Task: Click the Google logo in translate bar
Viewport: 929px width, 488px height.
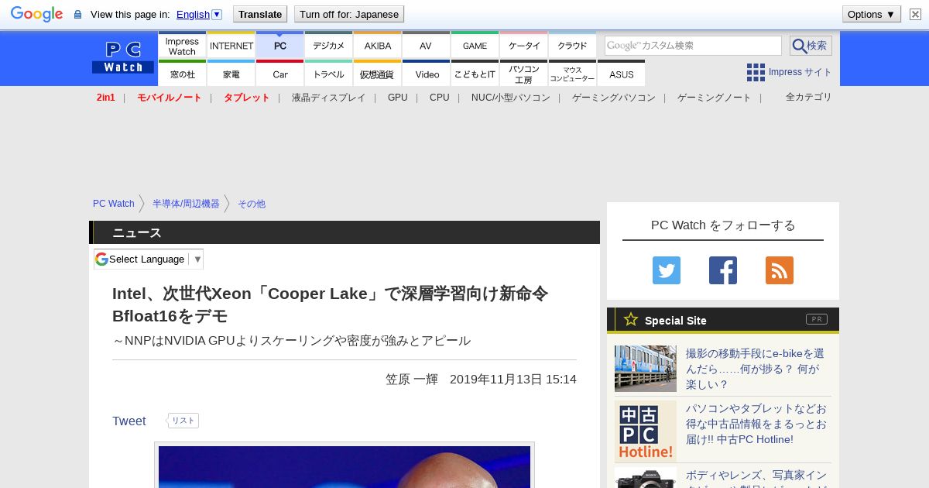Action: 36,14
